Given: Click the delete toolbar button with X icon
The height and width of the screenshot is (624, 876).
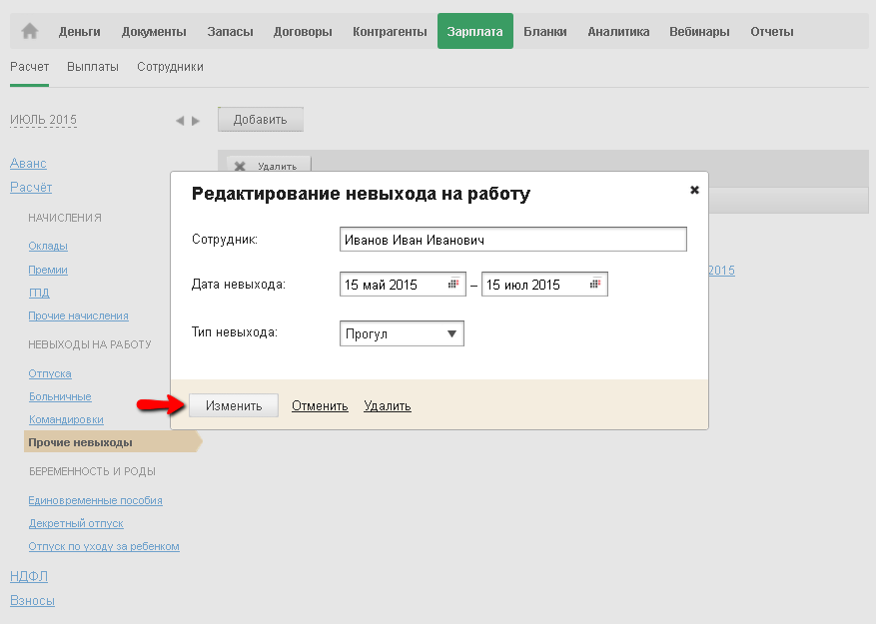Looking at the screenshot, I should pyautogui.click(x=268, y=167).
